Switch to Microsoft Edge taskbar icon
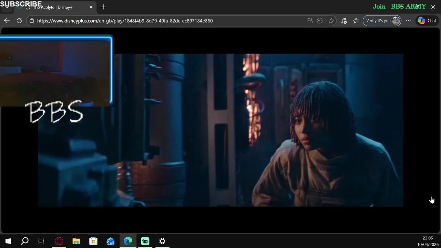This screenshot has height=248, width=441. (x=128, y=241)
